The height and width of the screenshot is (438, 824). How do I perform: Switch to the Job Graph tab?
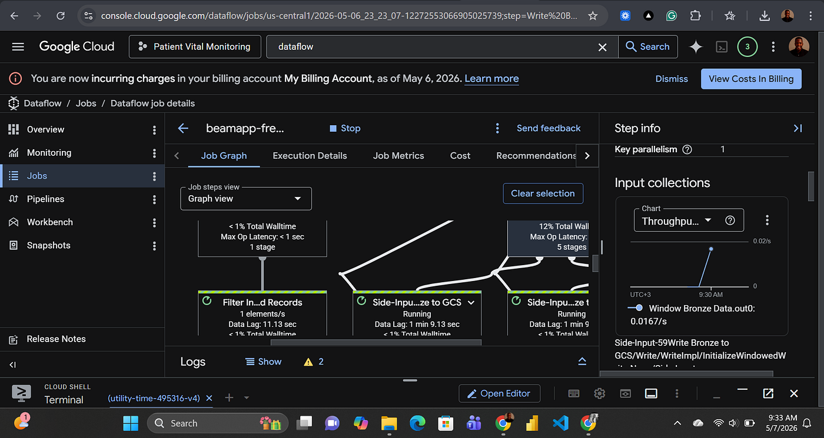224,156
